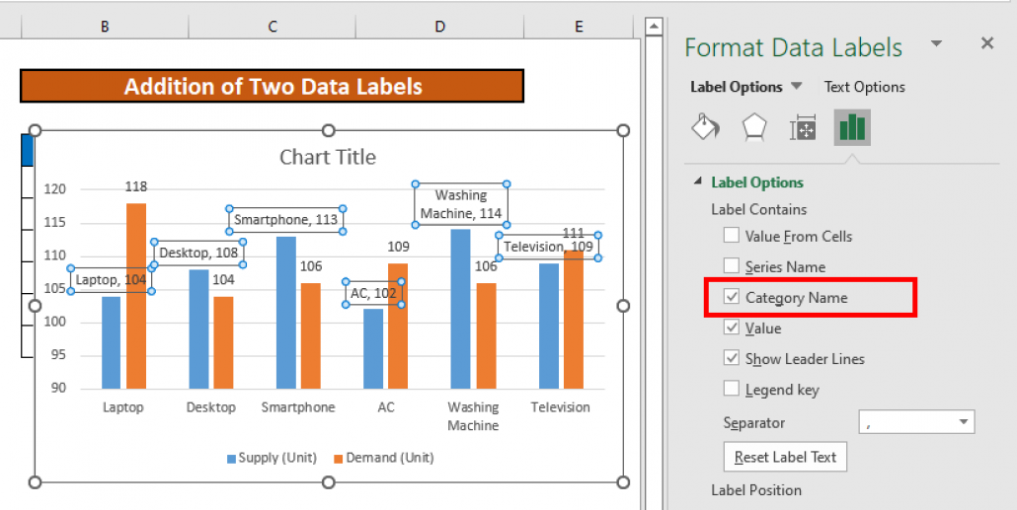Expand the Label Options dropdown arrow
The width and height of the screenshot is (1017, 510).
point(798,87)
